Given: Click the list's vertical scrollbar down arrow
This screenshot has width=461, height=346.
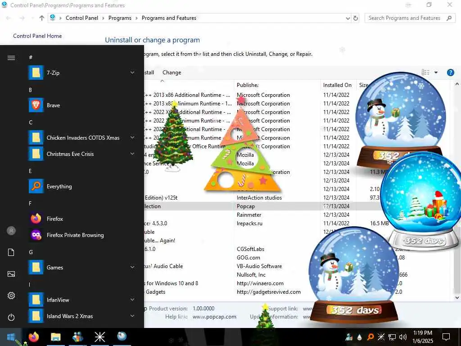Looking at the screenshot, I should point(457,298).
